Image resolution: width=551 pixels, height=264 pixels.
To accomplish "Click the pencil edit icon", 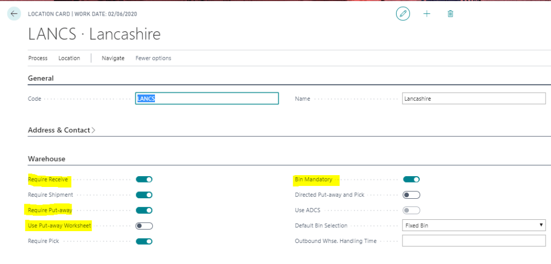I will (402, 14).
